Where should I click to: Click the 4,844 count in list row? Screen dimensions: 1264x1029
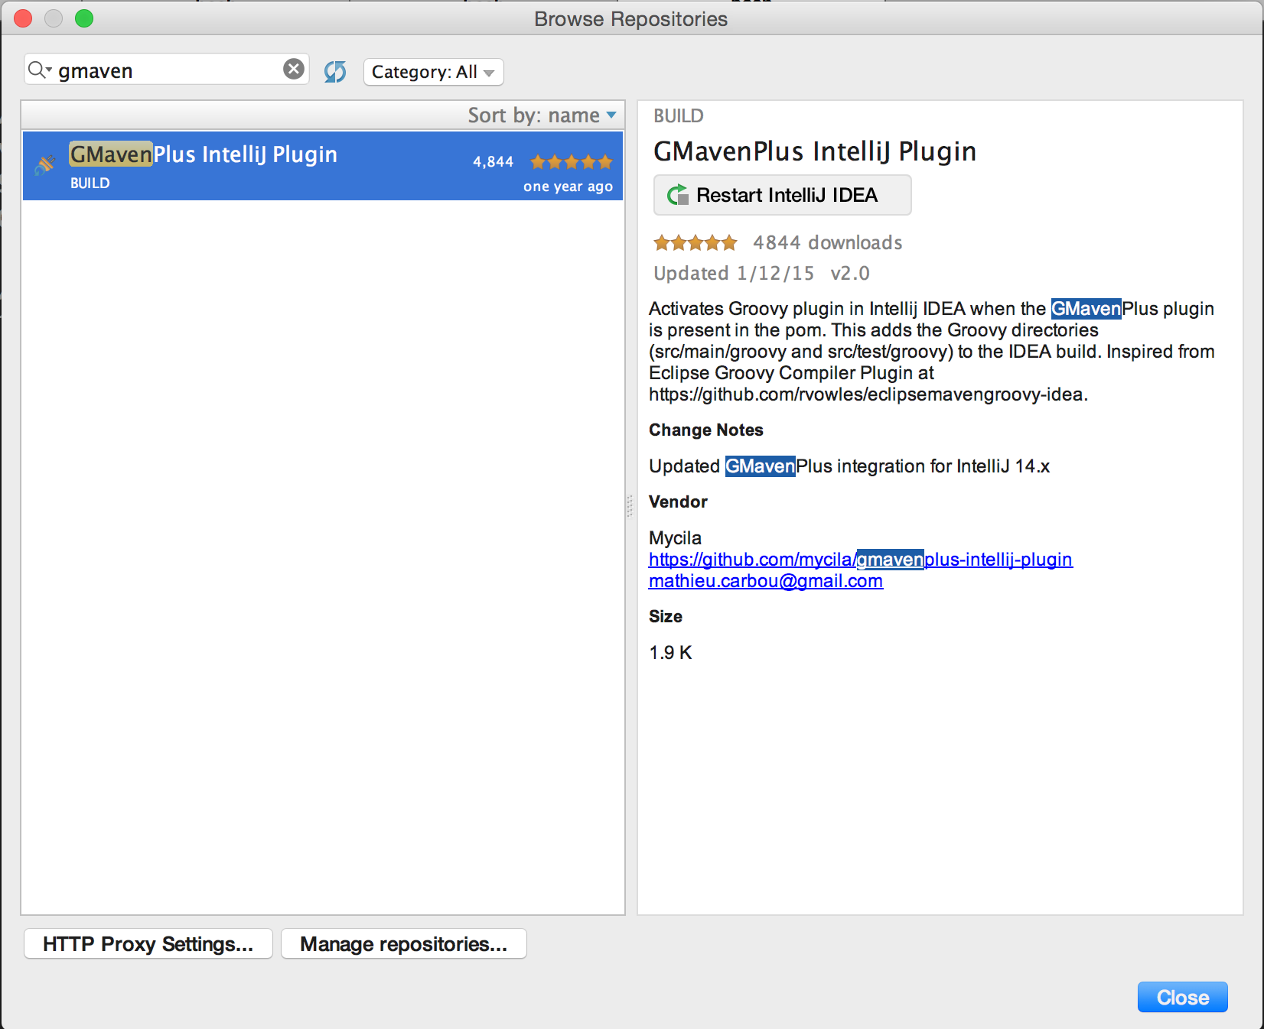494,162
